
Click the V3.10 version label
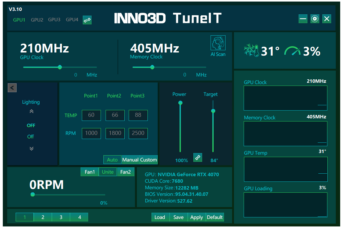point(15,9)
